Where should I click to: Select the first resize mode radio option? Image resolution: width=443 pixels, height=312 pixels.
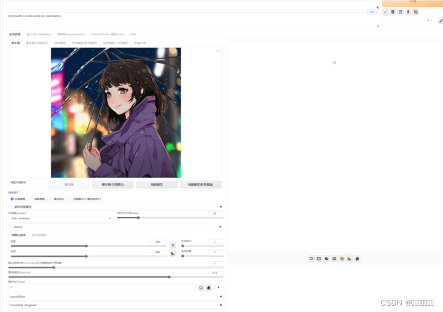click(18, 199)
